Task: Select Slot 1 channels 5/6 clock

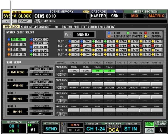Action: tap(99, 41)
